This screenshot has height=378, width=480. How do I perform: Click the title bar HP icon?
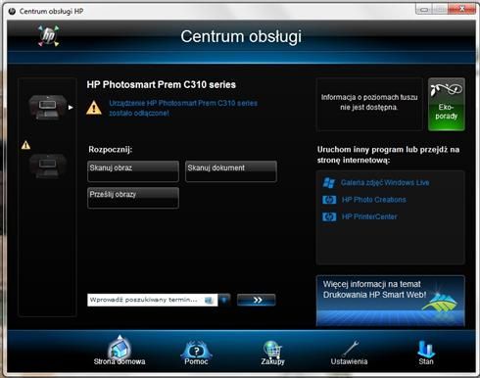12,11
